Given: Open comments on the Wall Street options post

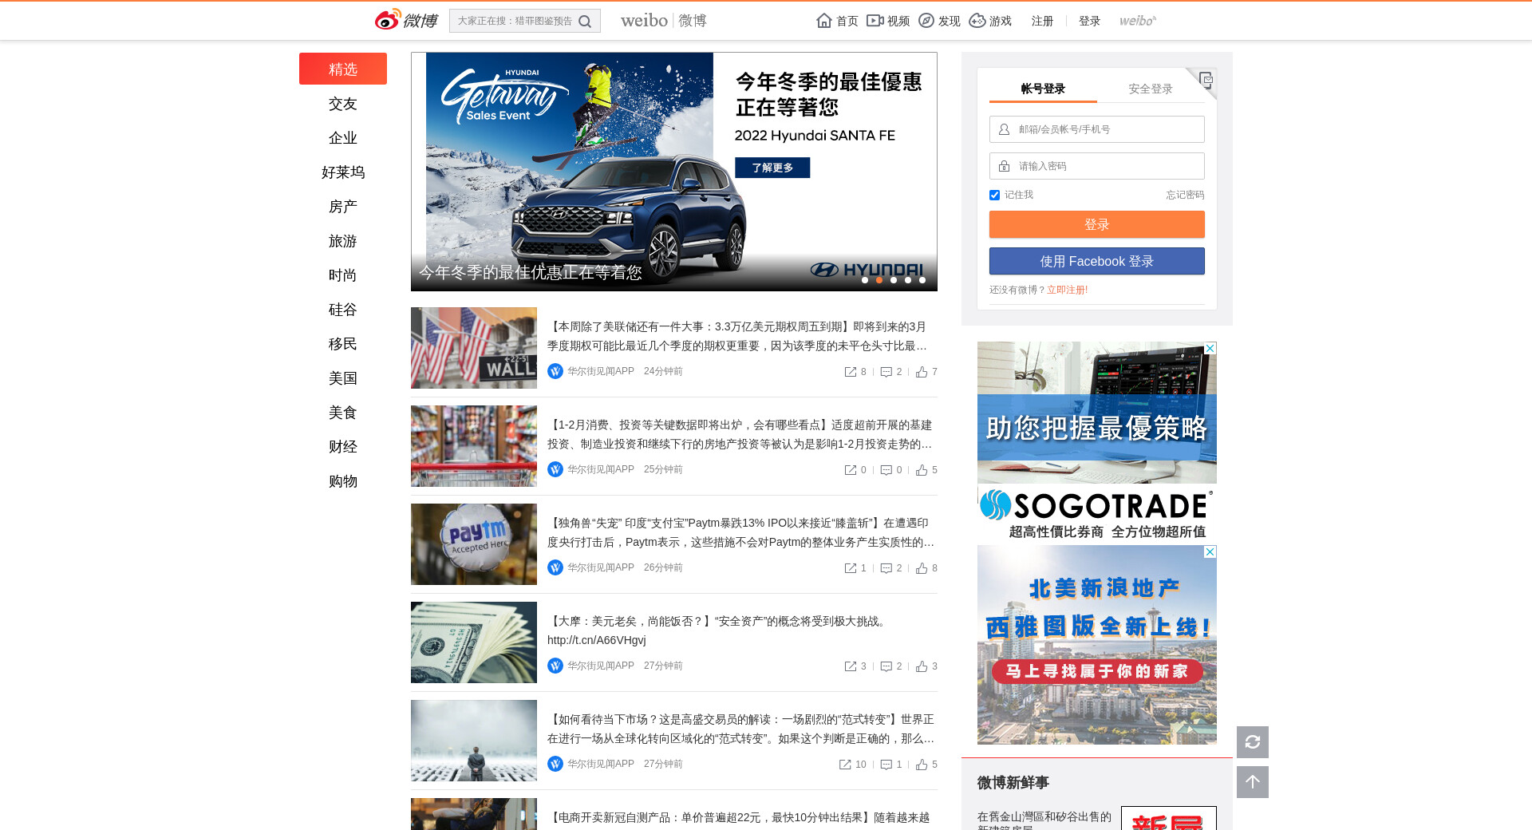Looking at the screenshot, I should (x=886, y=372).
